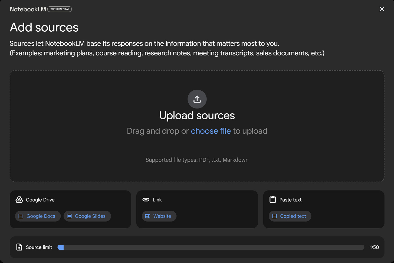Click the NotebookLM logo text
This screenshot has height=263, width=394.
[x=28, y=9]
